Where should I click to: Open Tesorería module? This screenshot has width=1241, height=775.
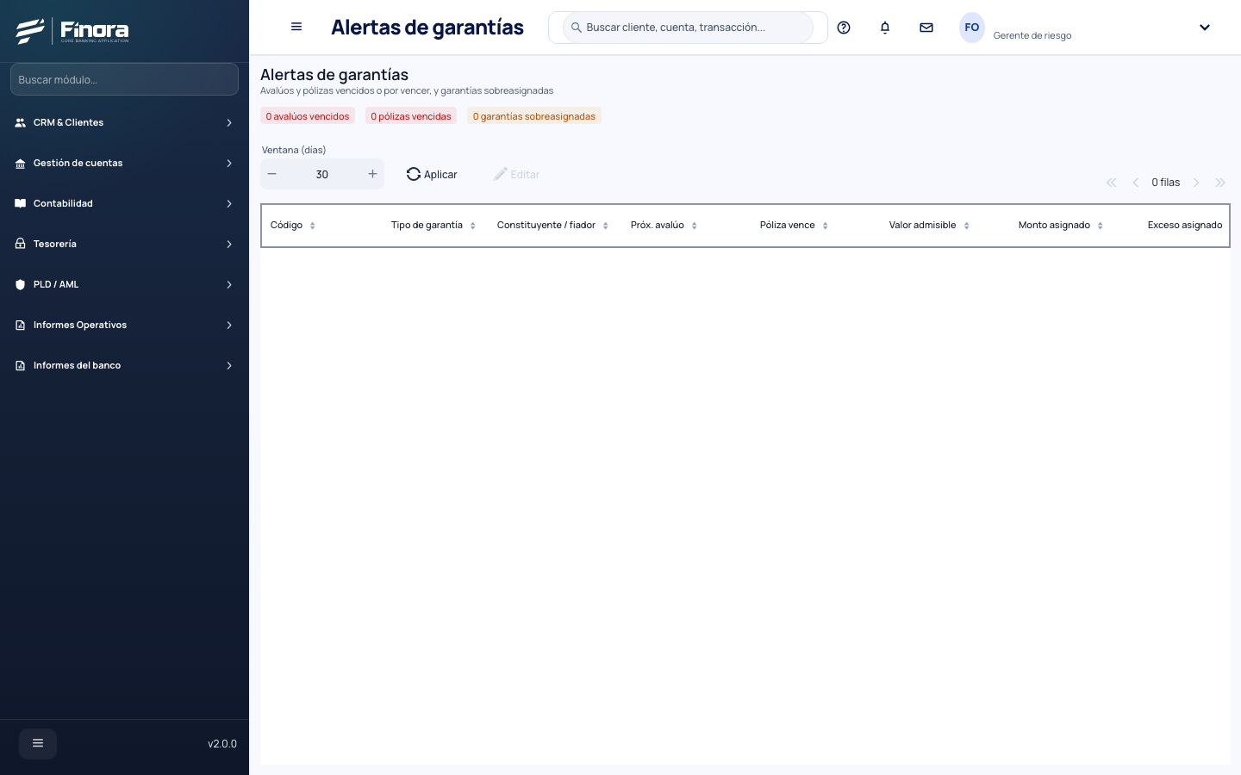[124, 244]
